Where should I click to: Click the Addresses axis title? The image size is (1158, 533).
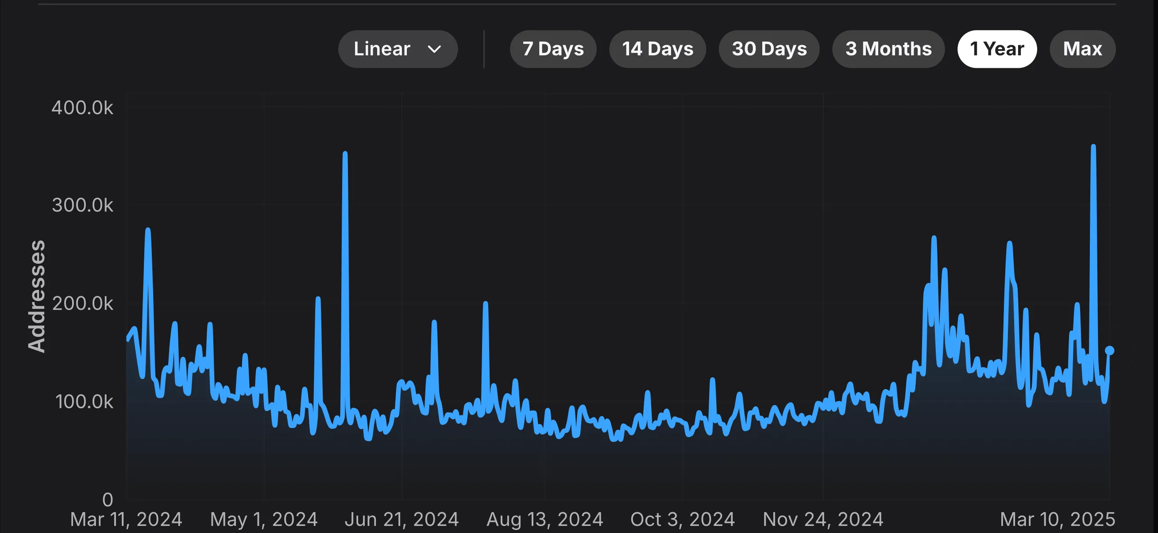click(x=37, y=296)
